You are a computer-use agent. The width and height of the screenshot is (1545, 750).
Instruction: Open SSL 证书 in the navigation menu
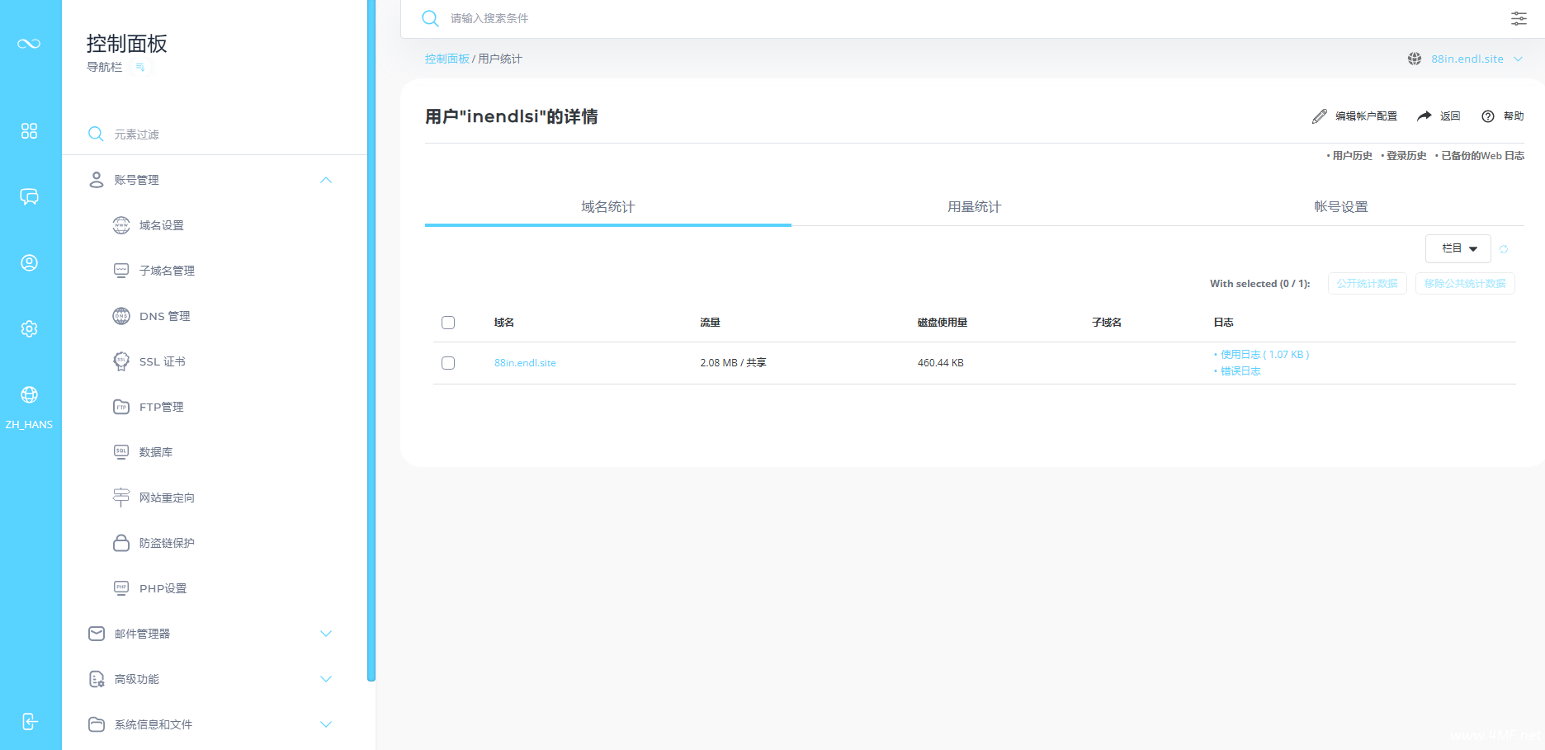(162, 361)
